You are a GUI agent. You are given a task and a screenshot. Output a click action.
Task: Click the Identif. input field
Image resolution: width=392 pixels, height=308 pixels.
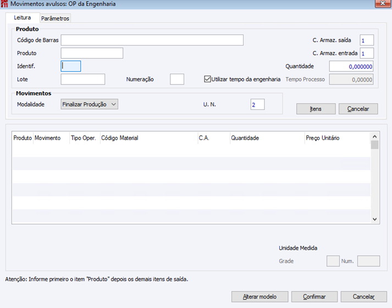[71, 66]
